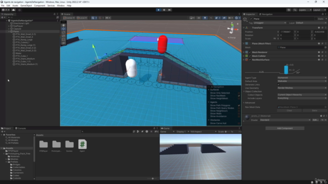328x184 pixels.
Task: Click the Bake button
Action: pos(314,110)
